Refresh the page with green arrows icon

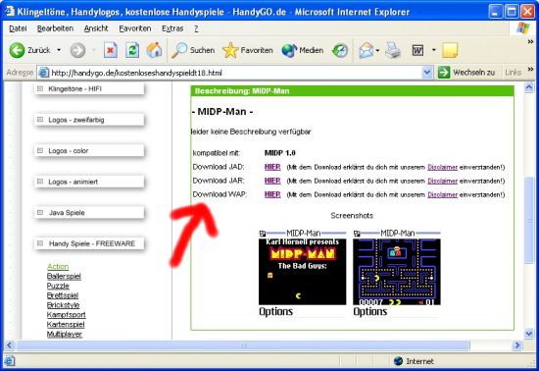tap(132, 51)
